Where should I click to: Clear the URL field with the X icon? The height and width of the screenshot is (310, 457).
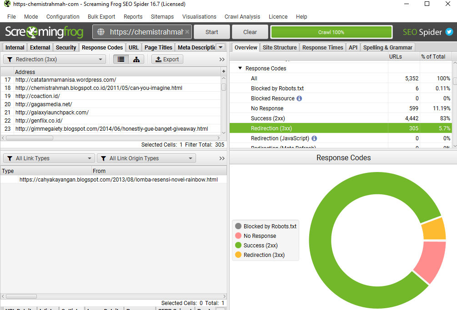tap(187, 32)
